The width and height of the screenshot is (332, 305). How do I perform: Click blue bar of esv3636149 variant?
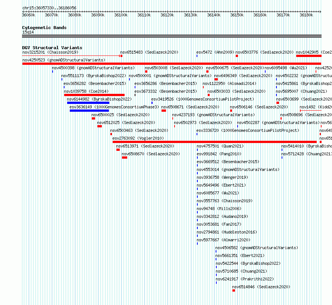pos(90,111)
